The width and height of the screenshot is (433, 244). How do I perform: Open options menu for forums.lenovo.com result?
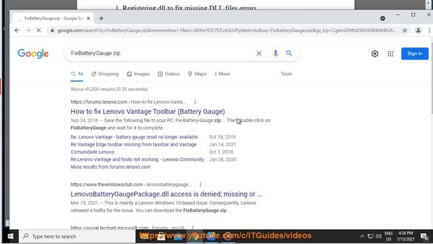pos(195,102)
